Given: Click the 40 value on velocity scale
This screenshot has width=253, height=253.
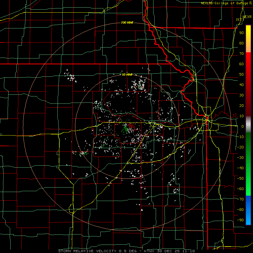Looking at the screenshot, I should (241, 85).
